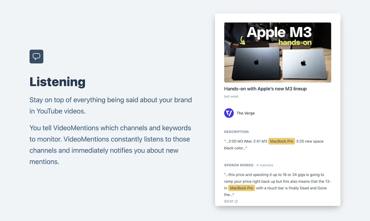Click the MacBook Pro highlight in the description
The image size is (370, 221).
tap(281, 141)
